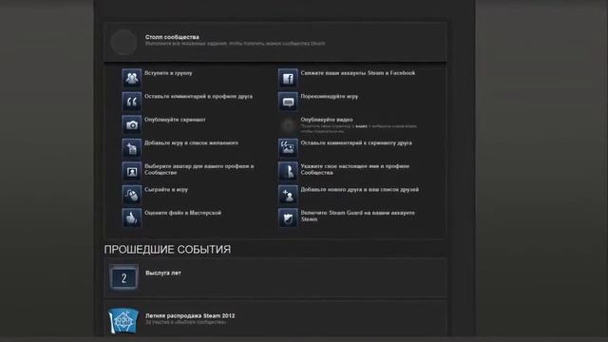
Task: Click the text 'Вступите в группу'
Action: coord(168,73)
